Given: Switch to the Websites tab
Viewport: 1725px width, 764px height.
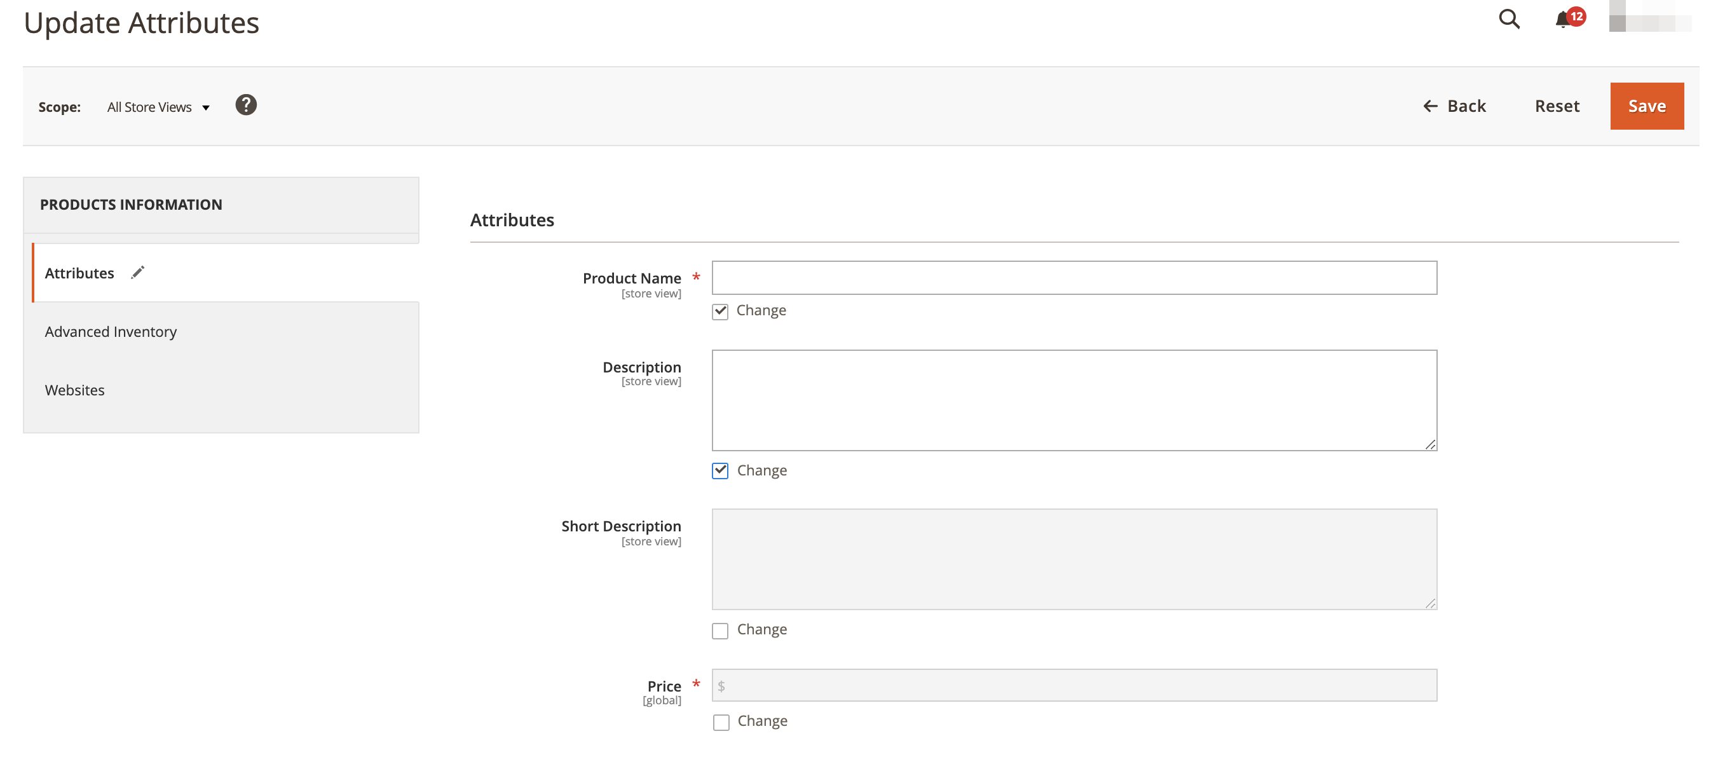Looking at the screenshot, I should (74, 390).
